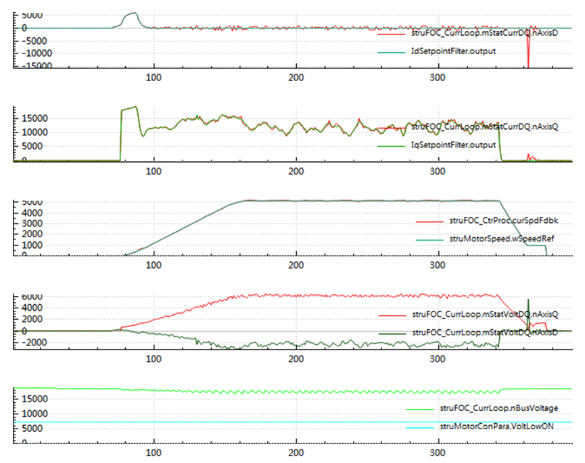Screen dimensions: 585x463
Task: Select the struFOC_CurrLoop.mStatCurrDQ.nAxisQ legend entry
Action: point(484,126)
